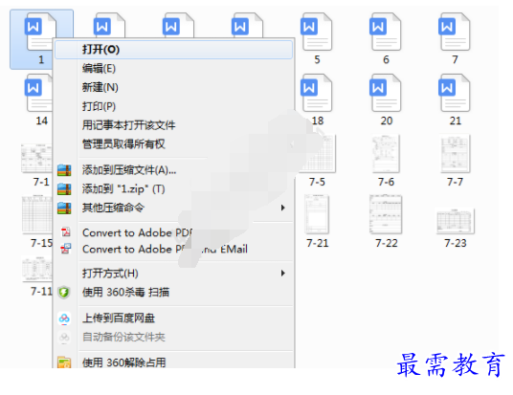Screen dimensions: 513x395
Task: Choose Convert to Adobe PDF and EMail
Action: click(174, 250)
